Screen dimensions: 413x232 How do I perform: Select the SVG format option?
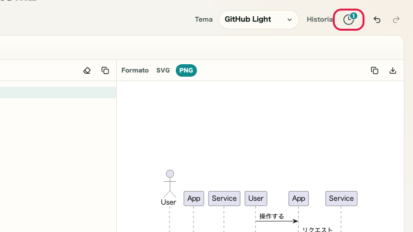[x=163, y=70]
